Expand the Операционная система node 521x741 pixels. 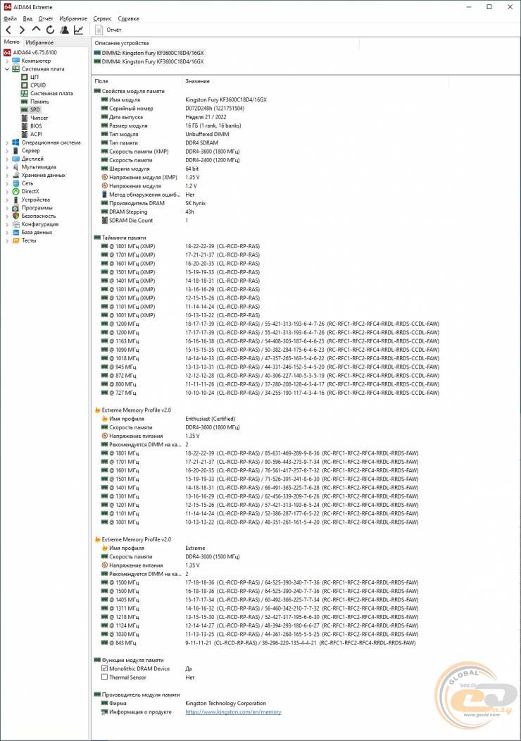click(6, 142)
